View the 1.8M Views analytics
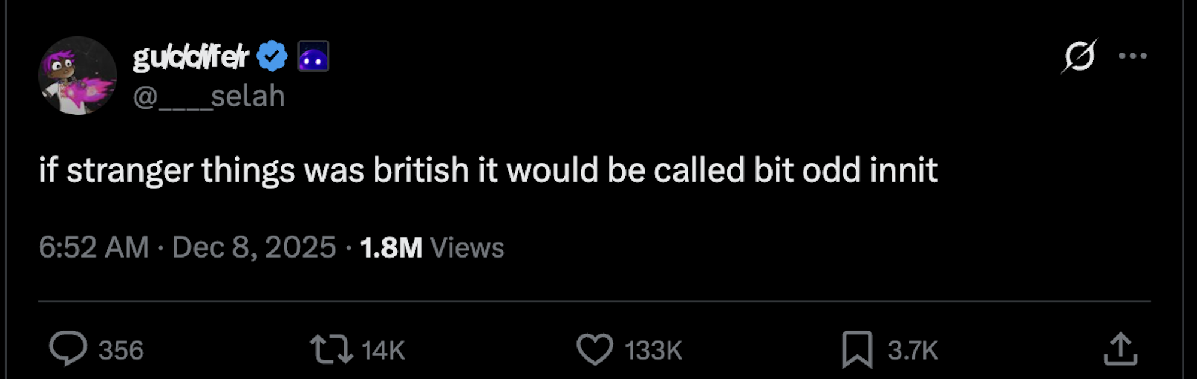The image size is (1197, 379). coord(432,247)
